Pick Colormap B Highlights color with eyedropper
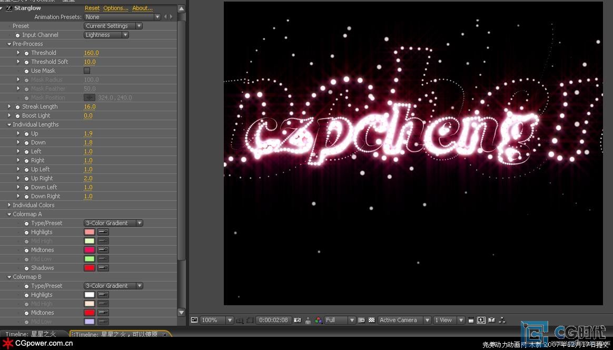 [x=103, y=295]
